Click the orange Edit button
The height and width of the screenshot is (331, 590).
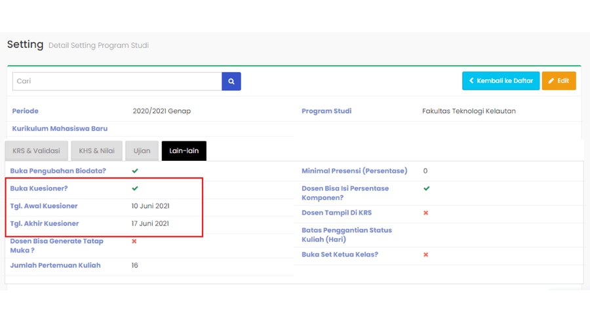tap(559, 81)
